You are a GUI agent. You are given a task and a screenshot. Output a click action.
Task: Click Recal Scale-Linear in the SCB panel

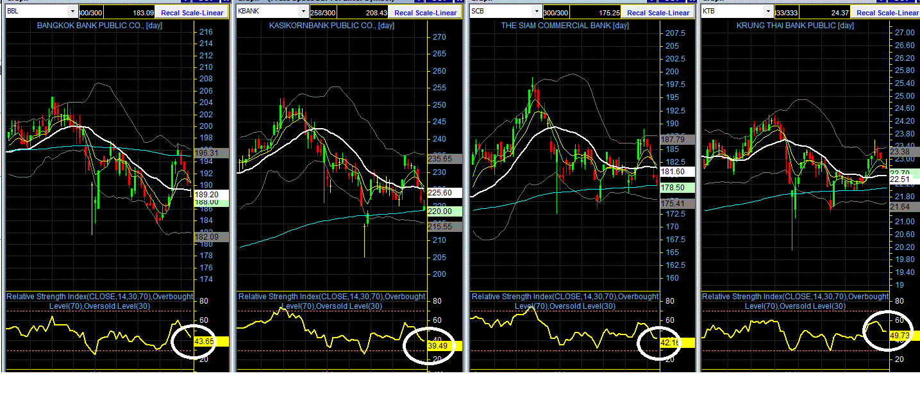tap(658, 13)
